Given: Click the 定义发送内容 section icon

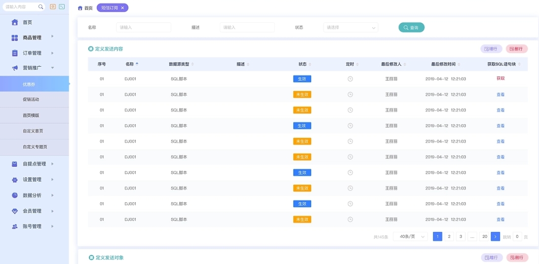Looking at the screenshot, I should 91,49.
